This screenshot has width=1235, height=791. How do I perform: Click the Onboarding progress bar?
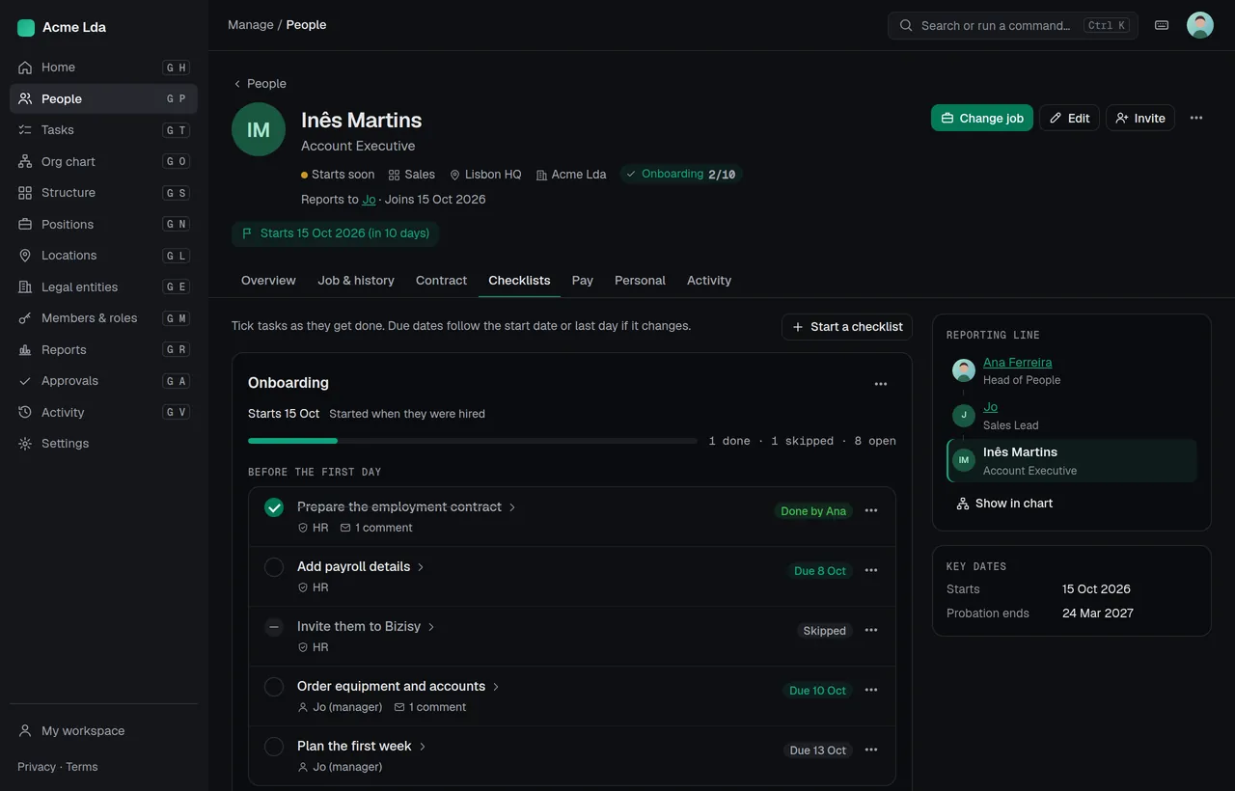[x=473, y=441]
